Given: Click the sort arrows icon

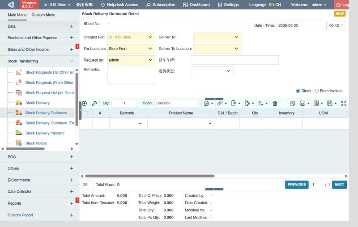Looking at the screenshot, I should [x=261, y=103].
